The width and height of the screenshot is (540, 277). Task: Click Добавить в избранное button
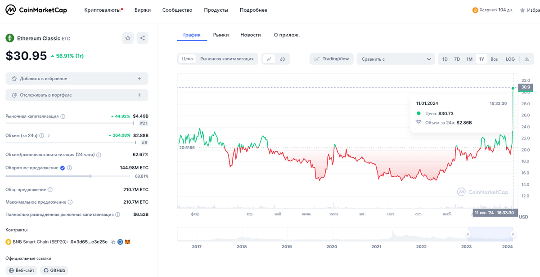click(77, 79)
